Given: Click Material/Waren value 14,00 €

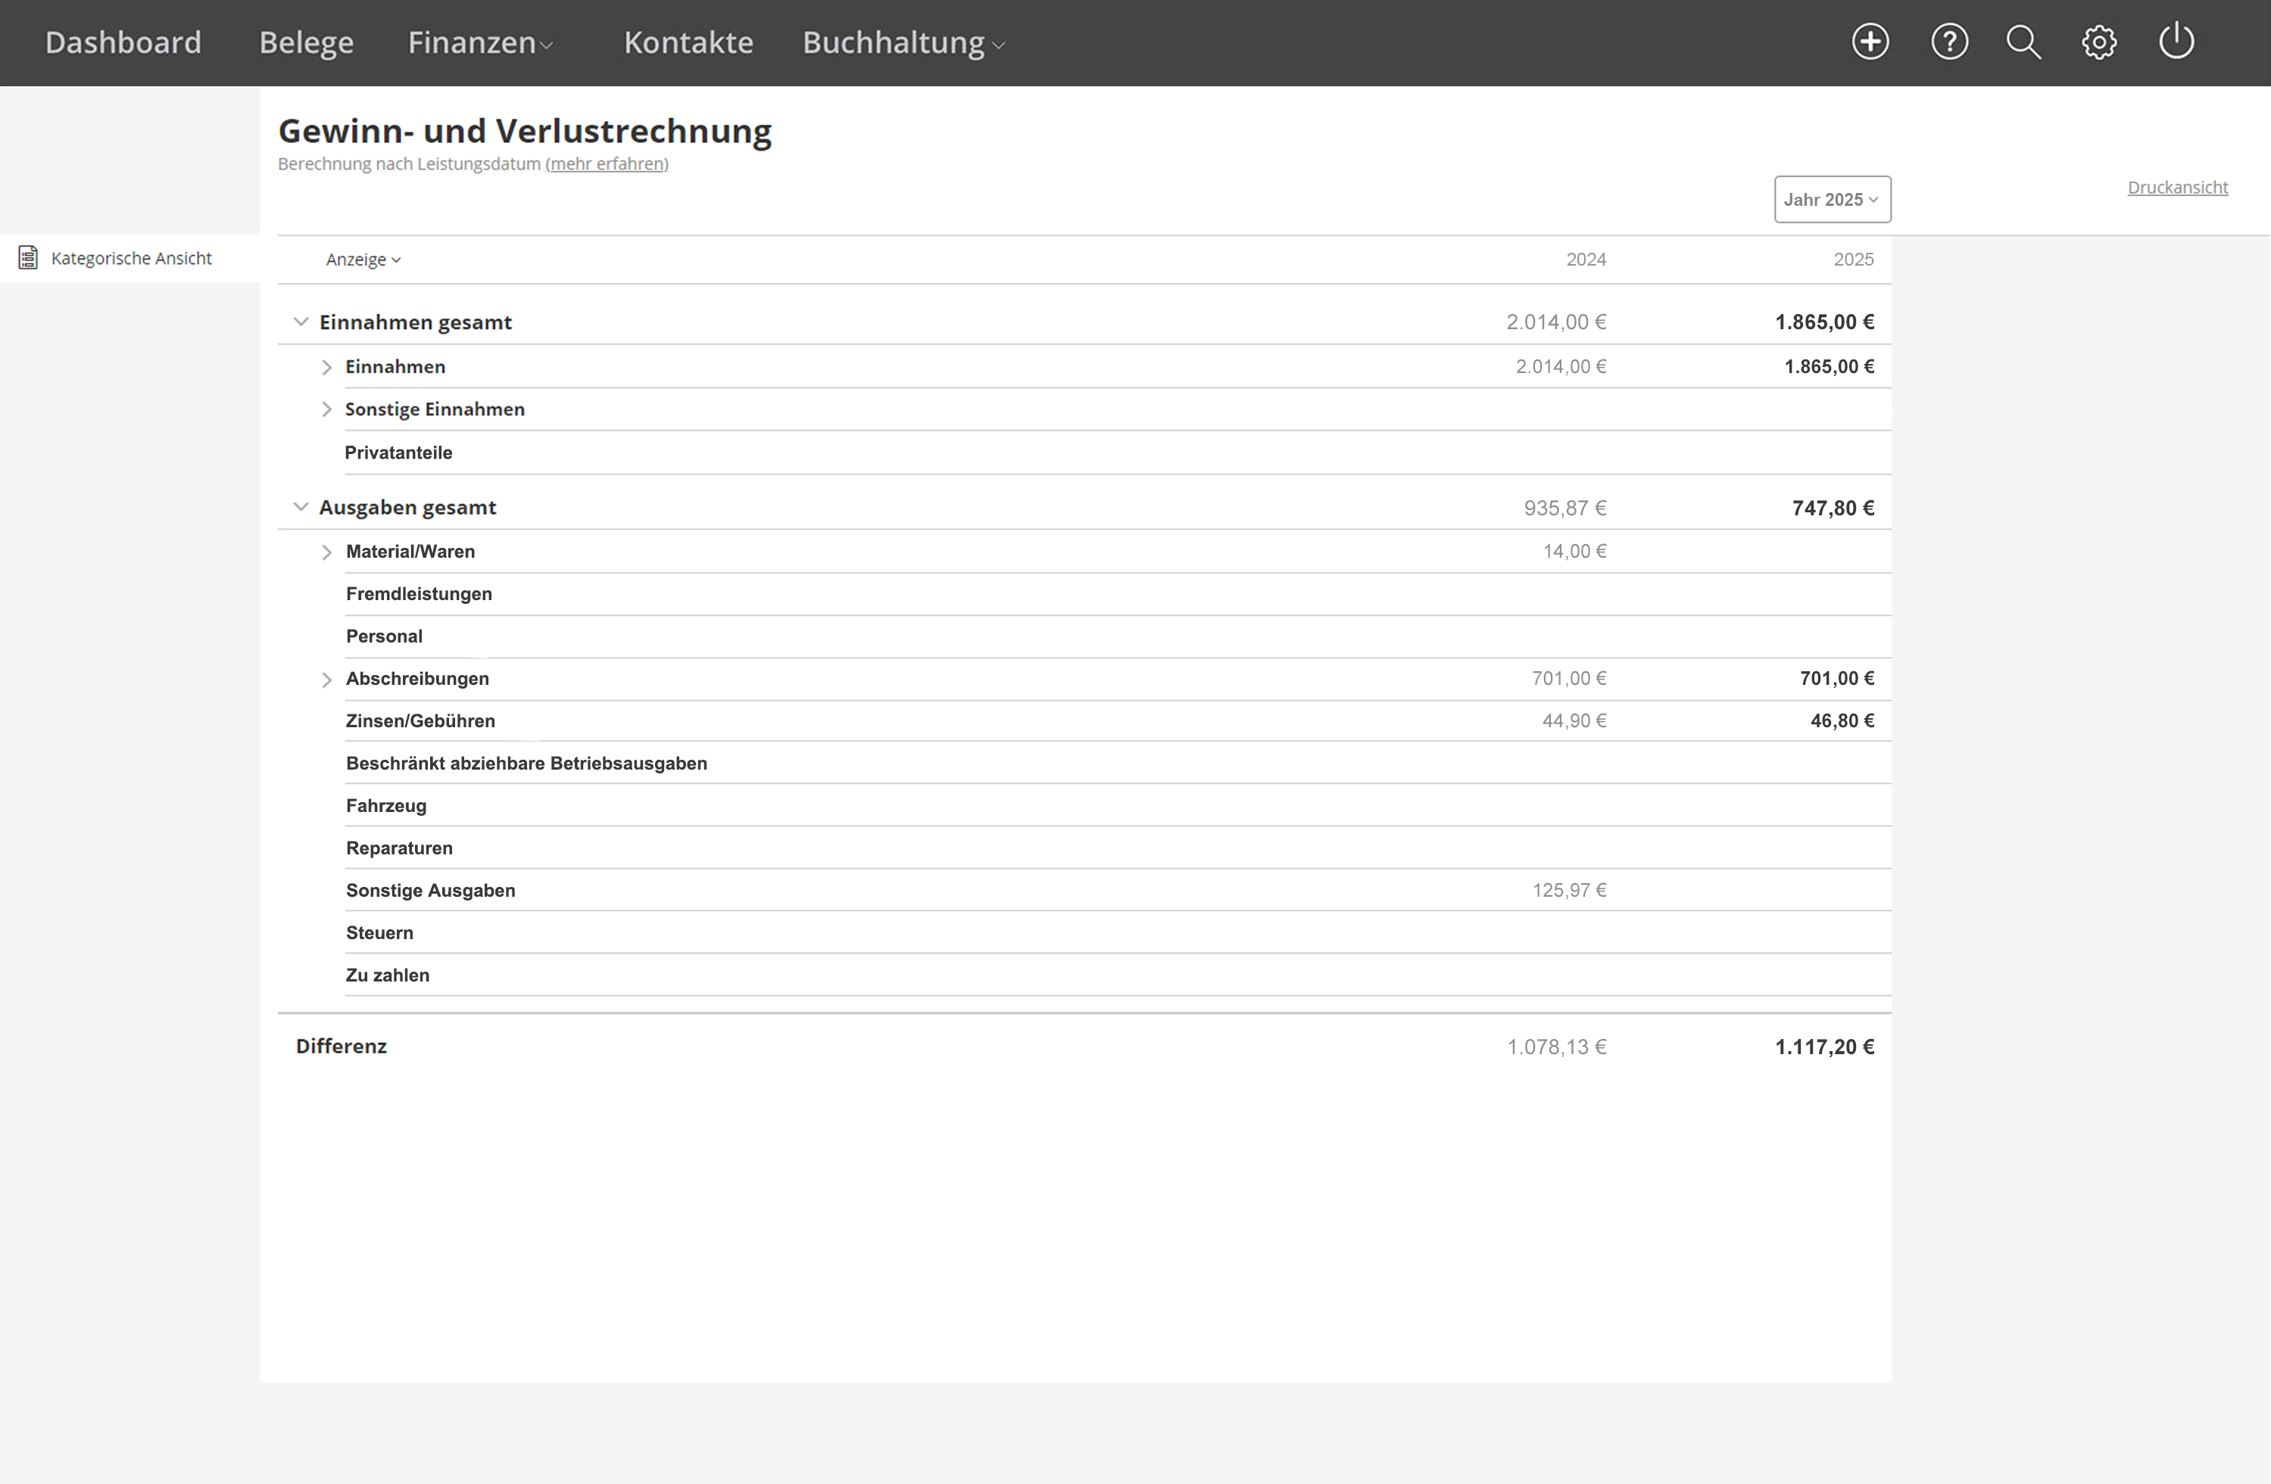Looking at the screenshot, I should [1574, 551].
